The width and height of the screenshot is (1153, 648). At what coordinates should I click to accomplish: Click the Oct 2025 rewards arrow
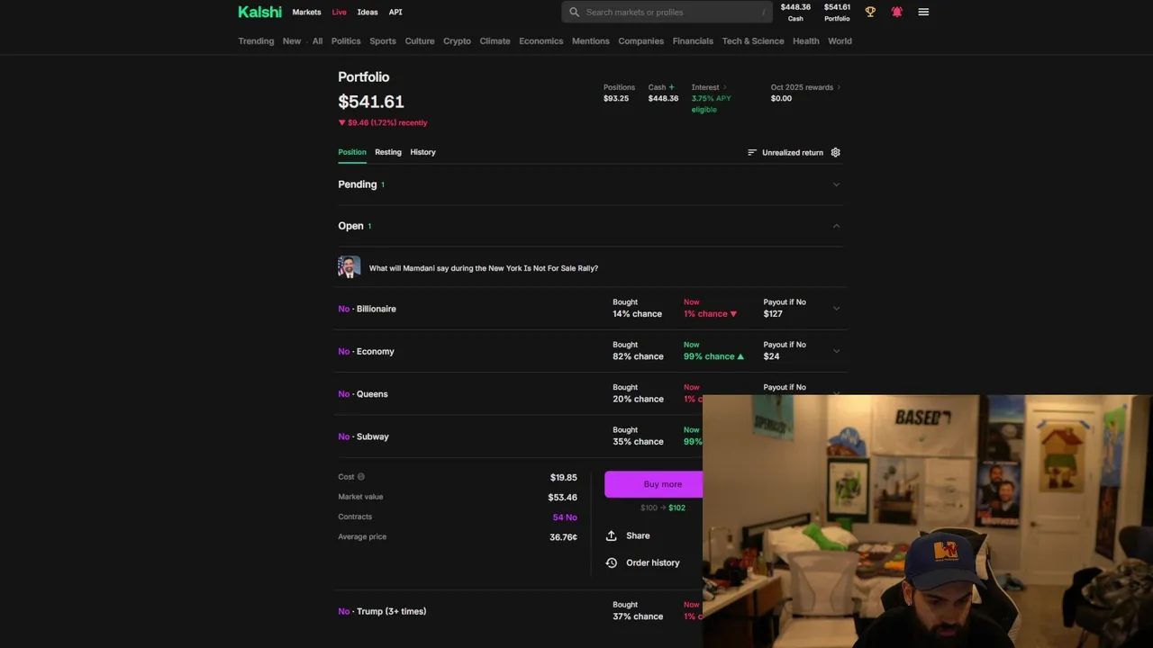coord(839,87)
